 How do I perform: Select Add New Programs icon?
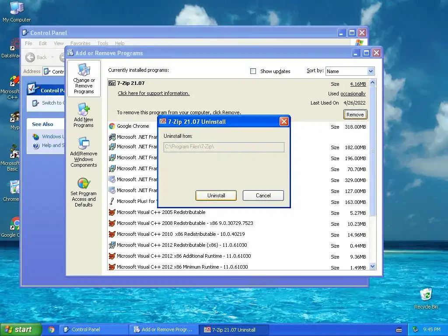pyautogui.click(x=84, y=115)
